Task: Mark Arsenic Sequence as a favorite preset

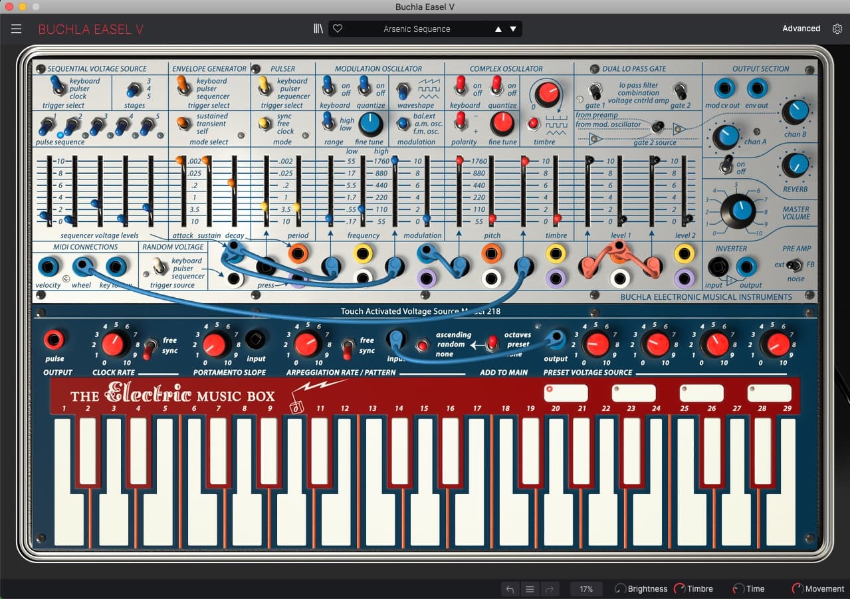Action: pyautogui.click(x=338, y=29)
